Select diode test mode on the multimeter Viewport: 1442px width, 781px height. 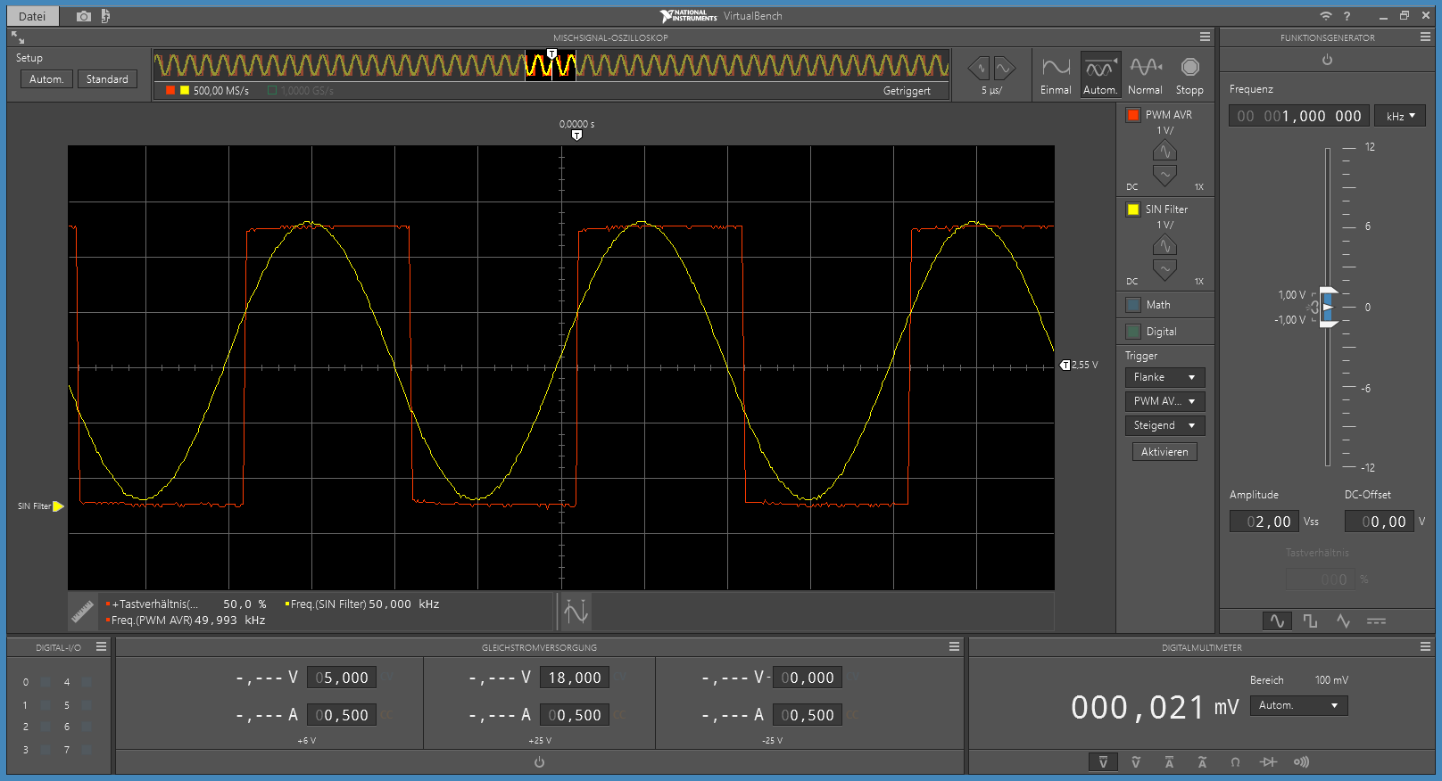(1268, 762)
